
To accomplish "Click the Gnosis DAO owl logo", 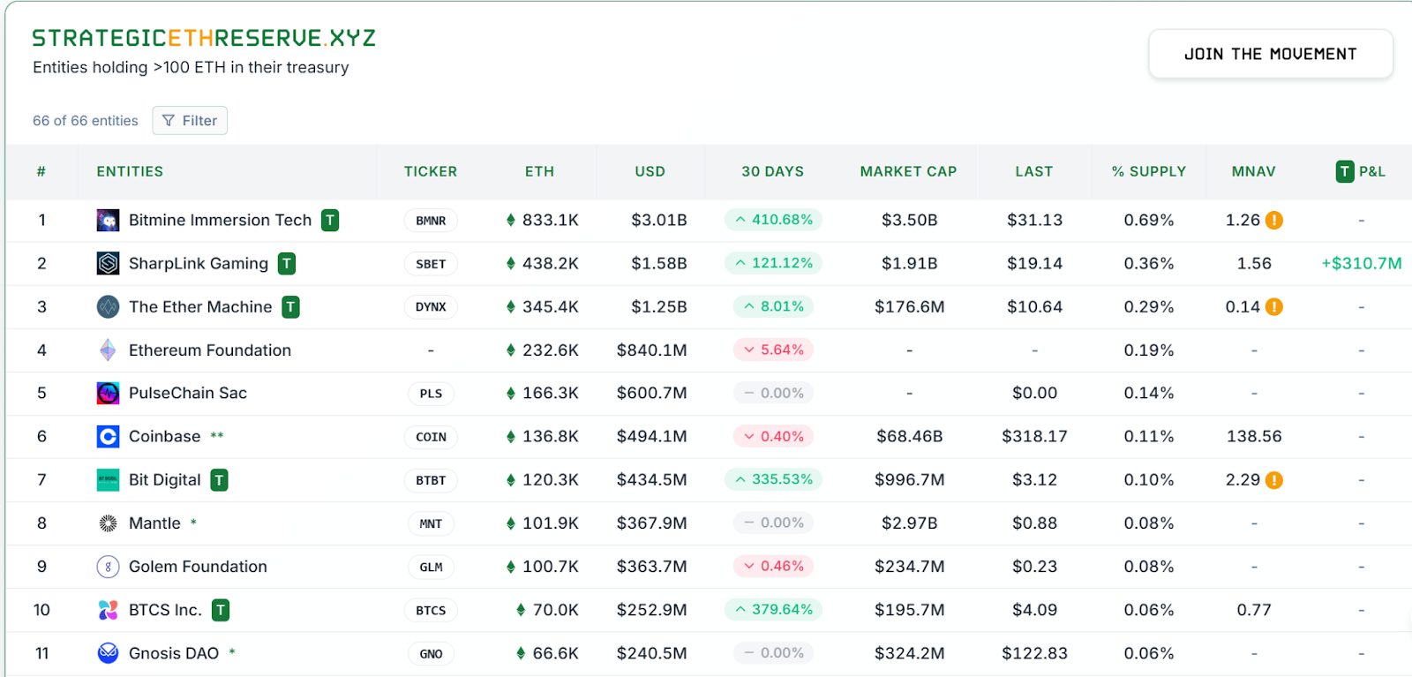I will point(107,653).
